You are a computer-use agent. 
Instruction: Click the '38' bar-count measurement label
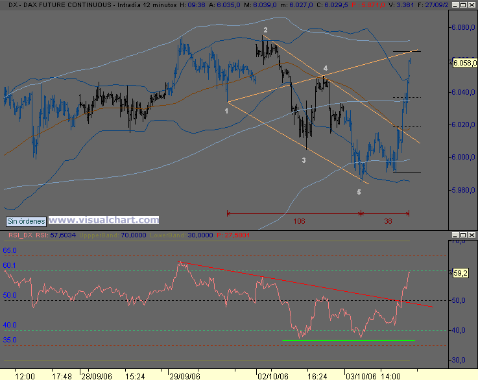click(x=388, y=221)
